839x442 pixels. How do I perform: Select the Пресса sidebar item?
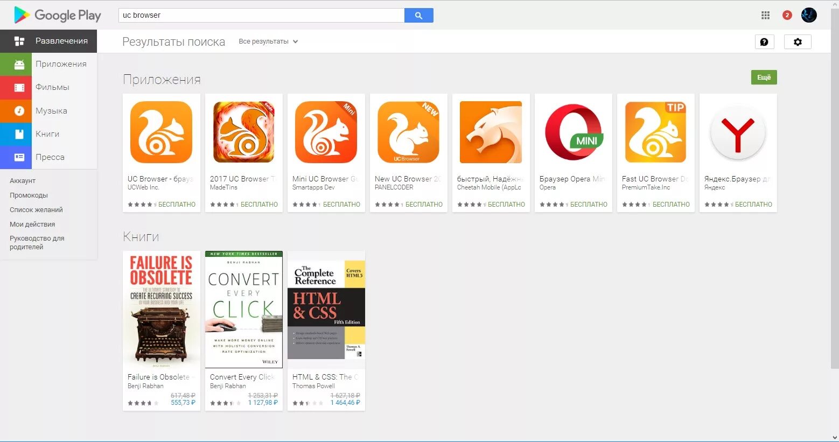(x=48, y=157)
